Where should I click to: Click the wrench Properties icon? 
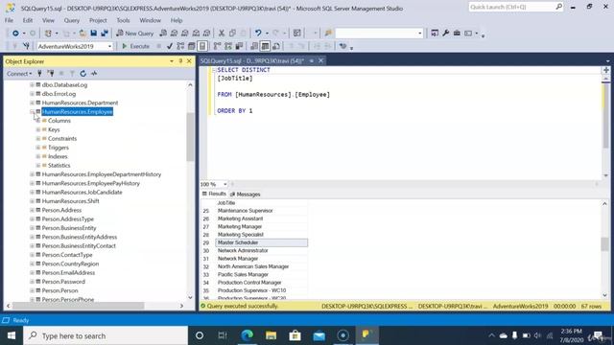(x=445, y=34)
